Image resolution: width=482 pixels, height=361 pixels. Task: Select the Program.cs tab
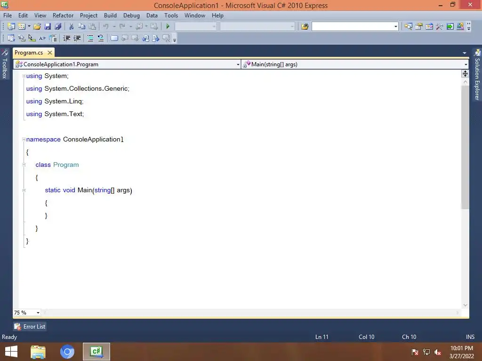29,53
